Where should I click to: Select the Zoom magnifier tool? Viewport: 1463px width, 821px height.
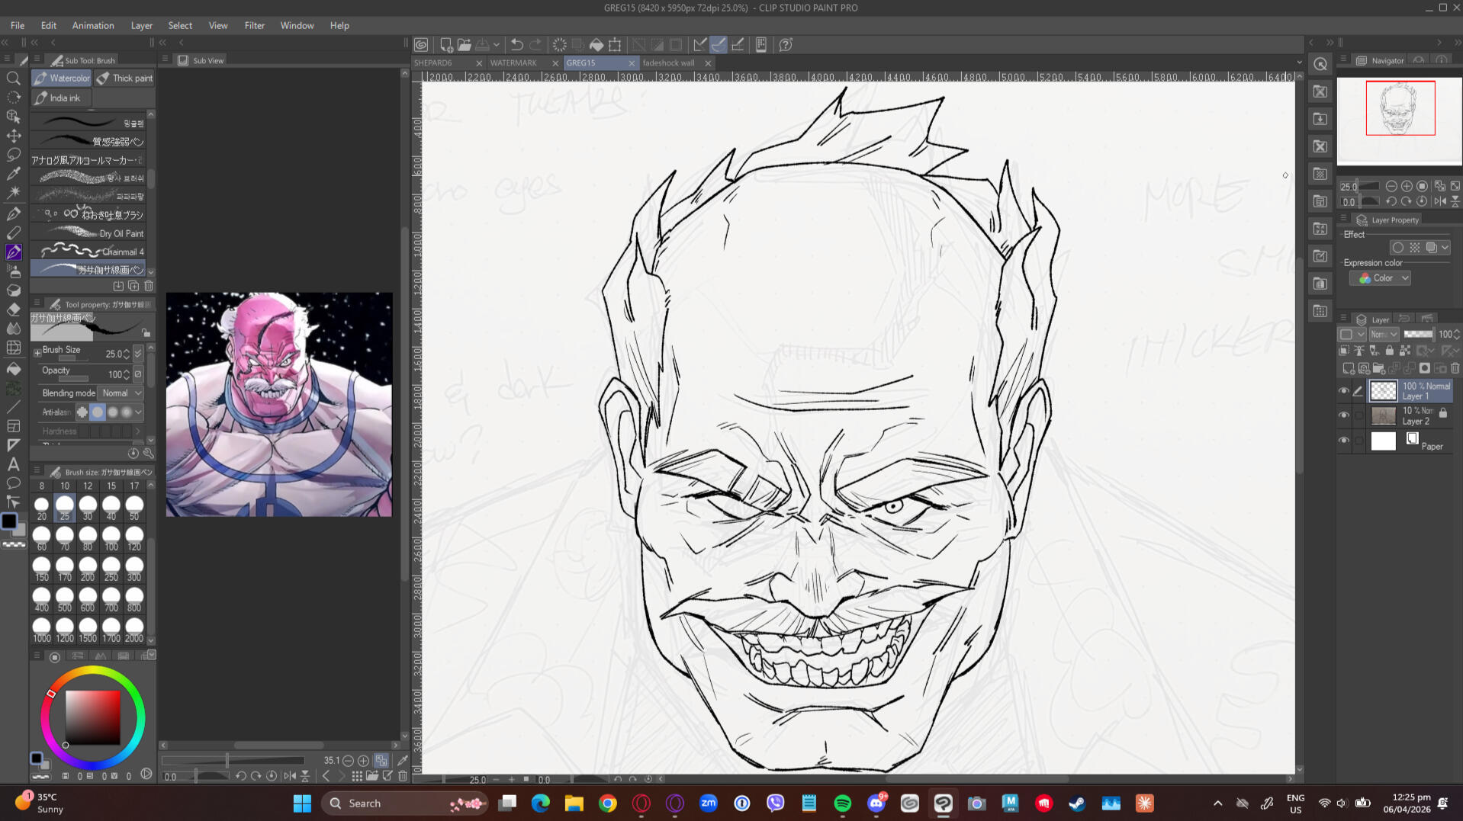click(x=14, y=79)
